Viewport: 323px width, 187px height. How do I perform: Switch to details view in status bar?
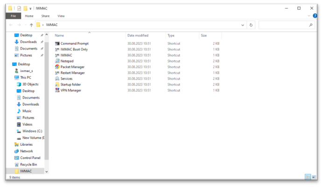[x=308, y=177]
